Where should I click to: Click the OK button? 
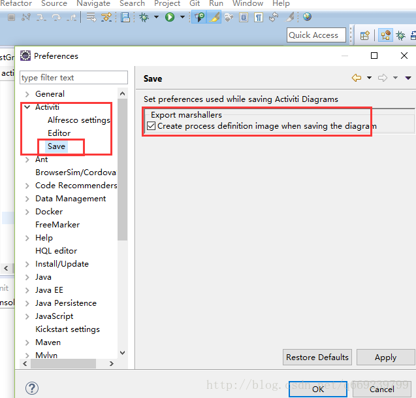[318, 390]
